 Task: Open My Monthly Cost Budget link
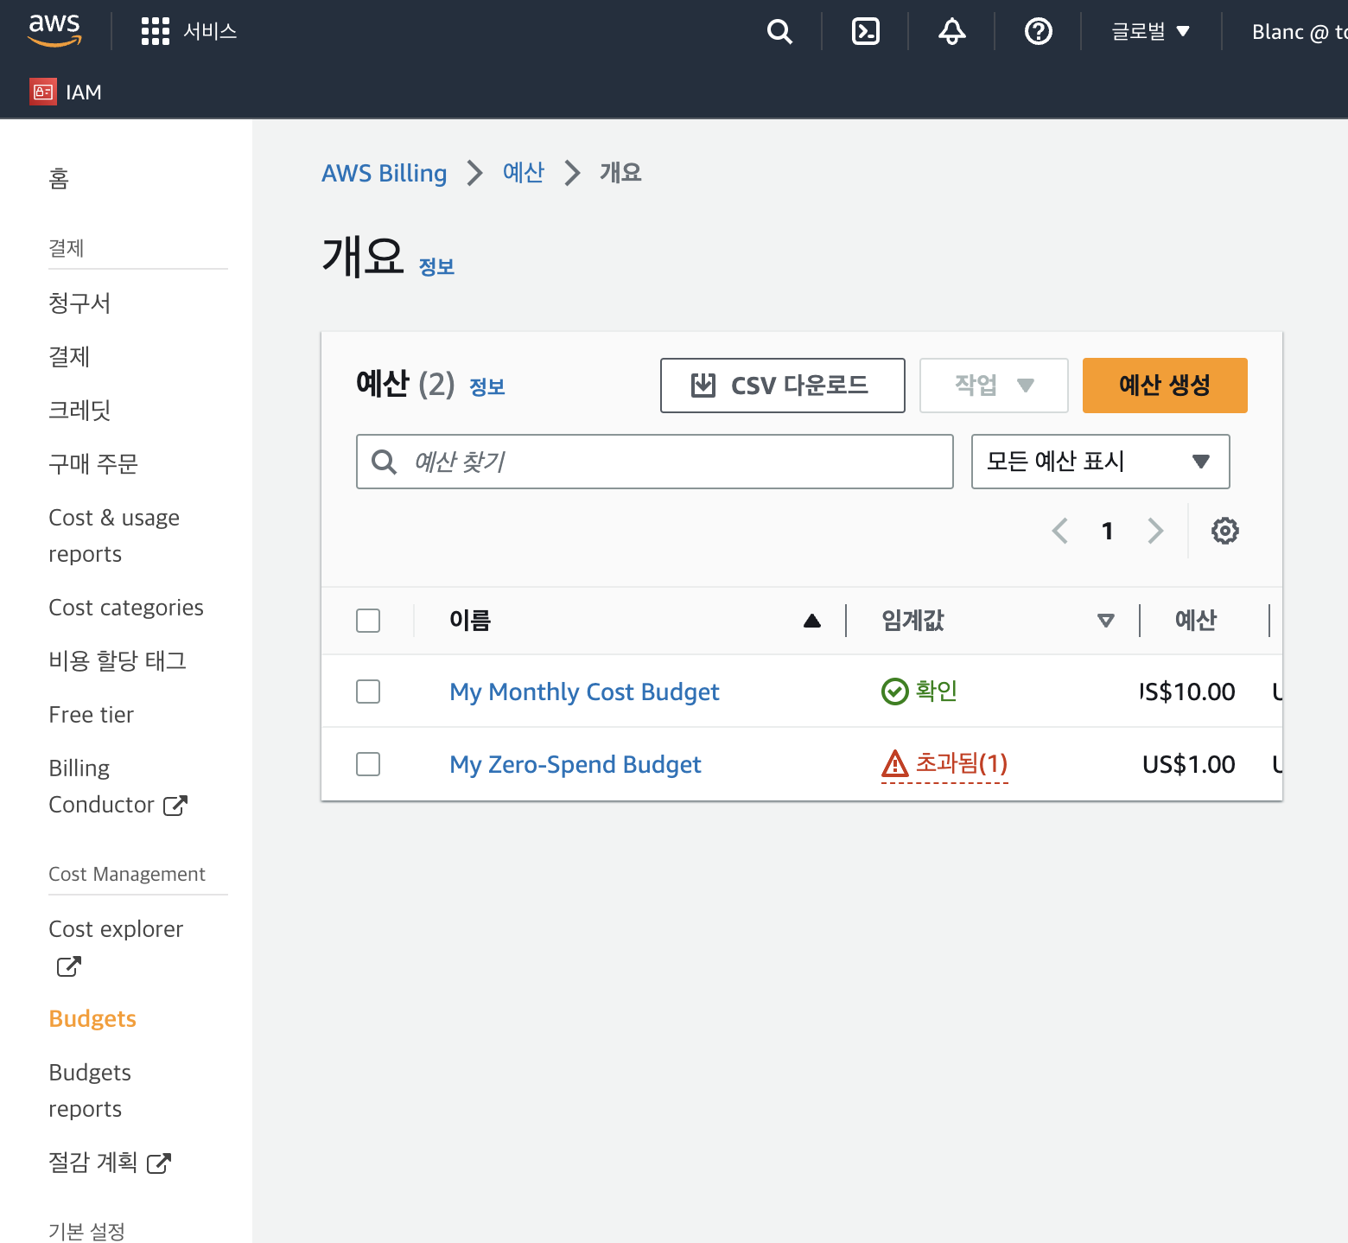pos(584,692)
